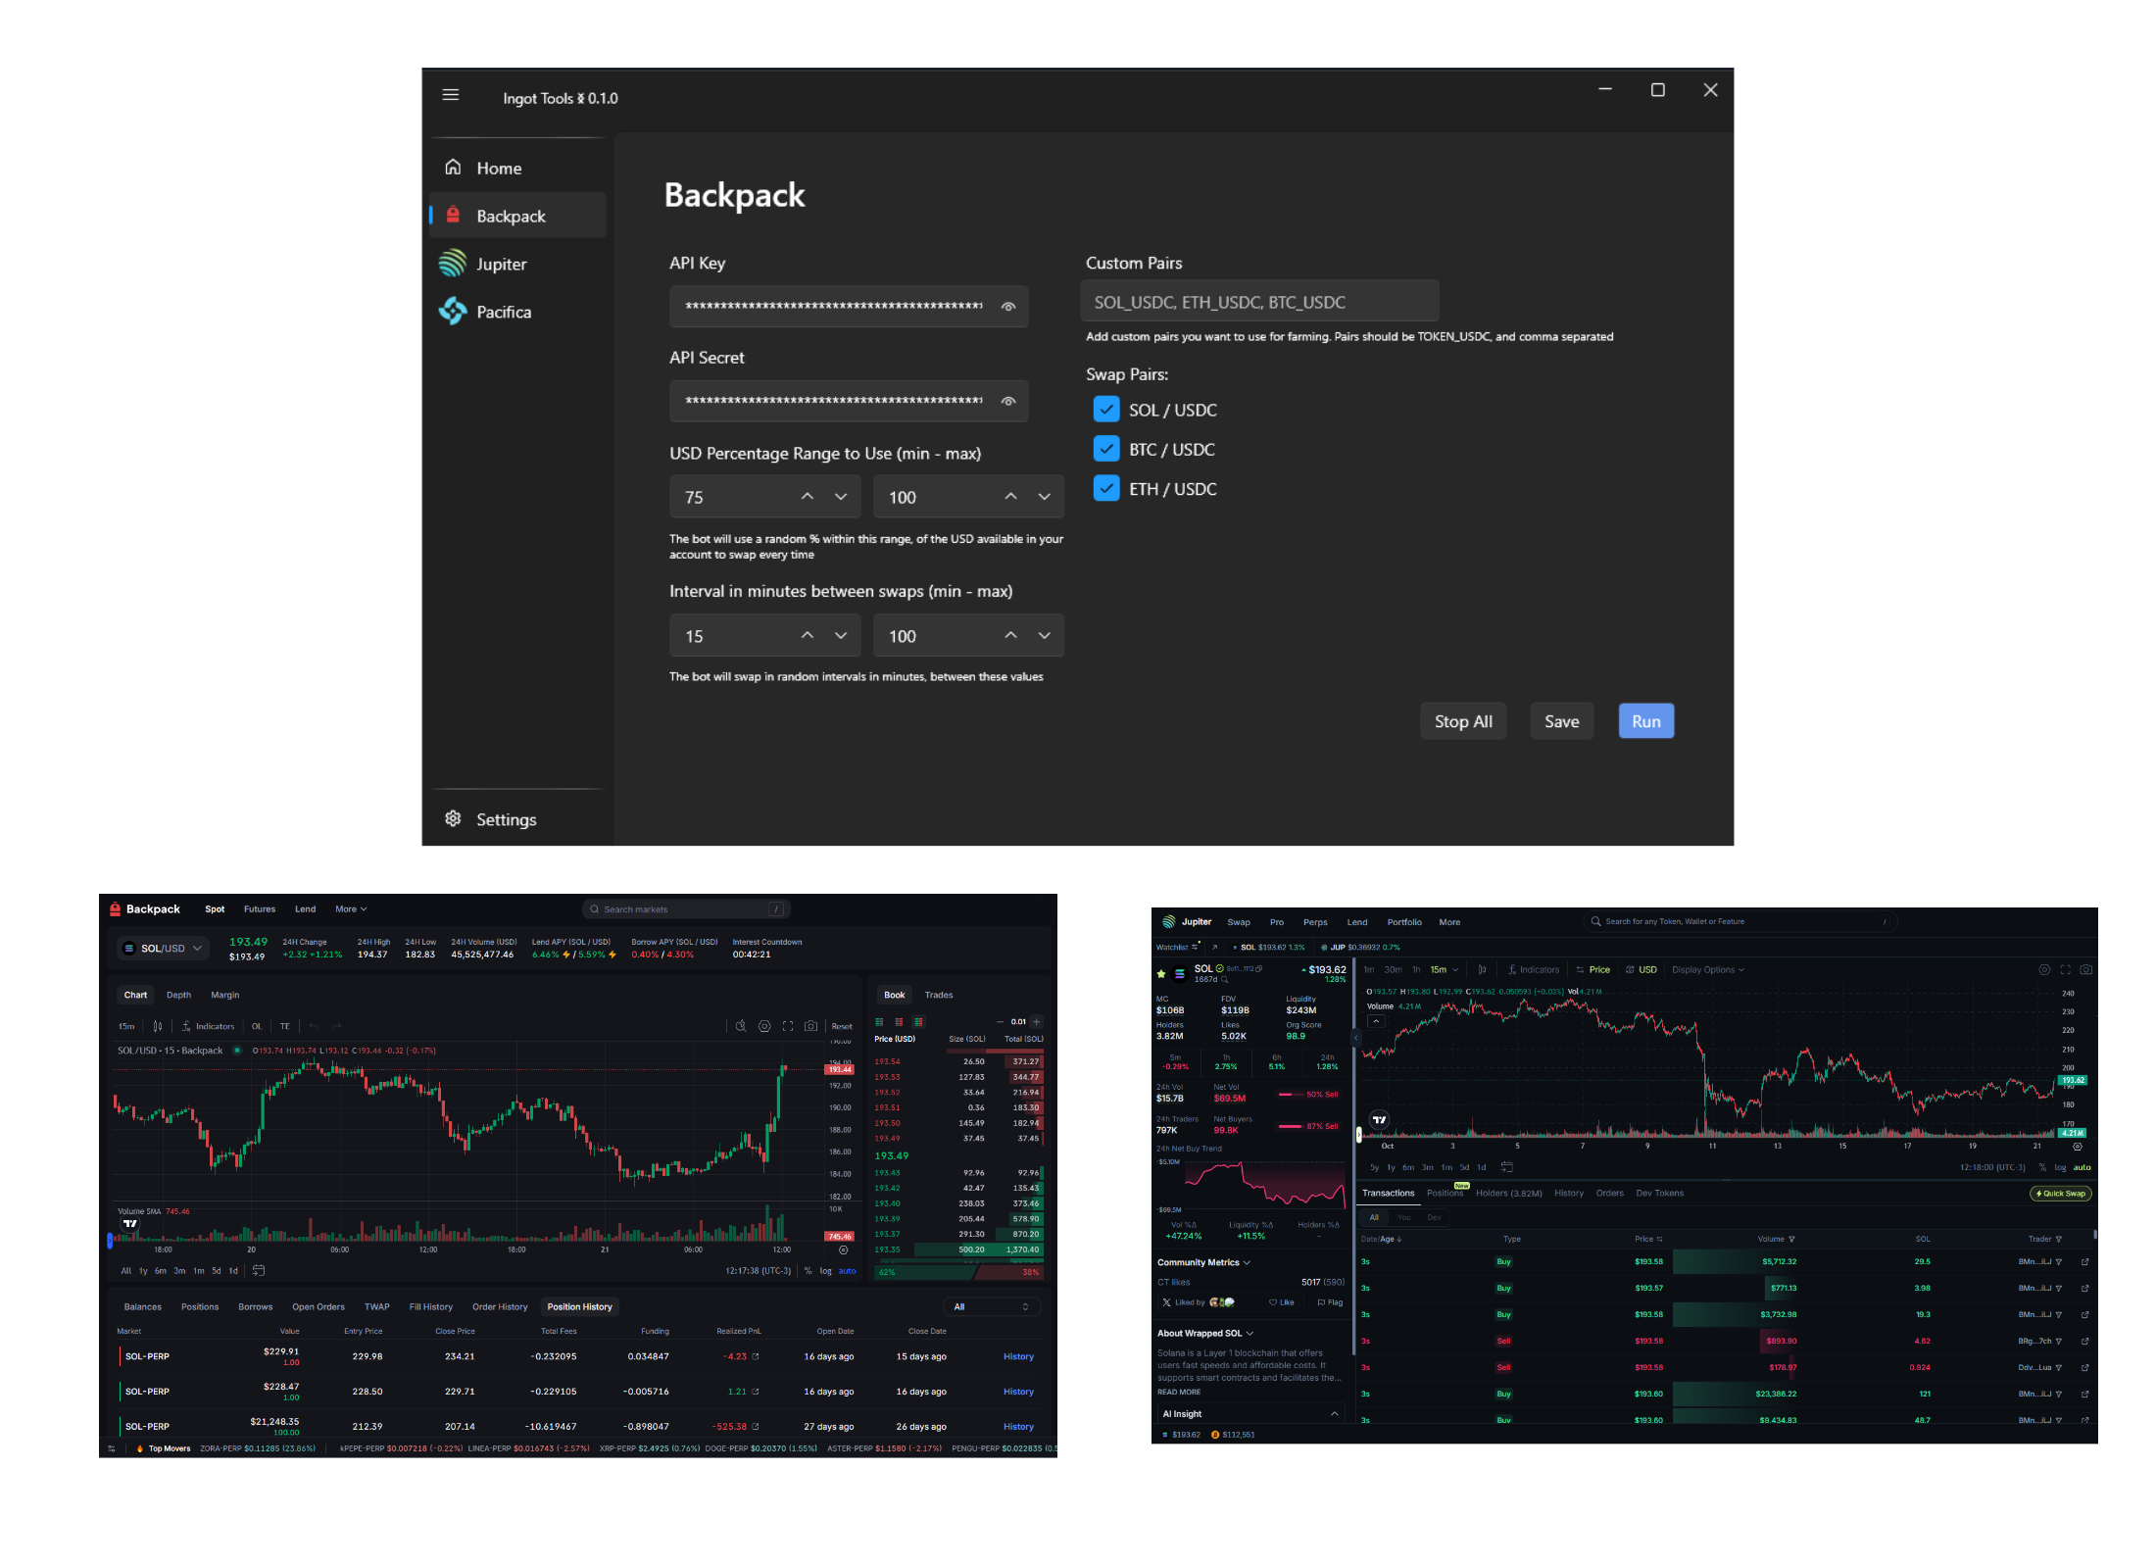Click the Quick Swap button

(2060, 1194)
